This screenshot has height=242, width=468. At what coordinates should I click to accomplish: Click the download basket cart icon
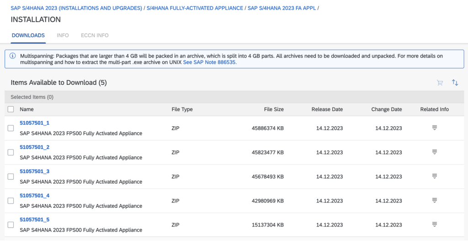pyautogui.click(x=440, y=83)
